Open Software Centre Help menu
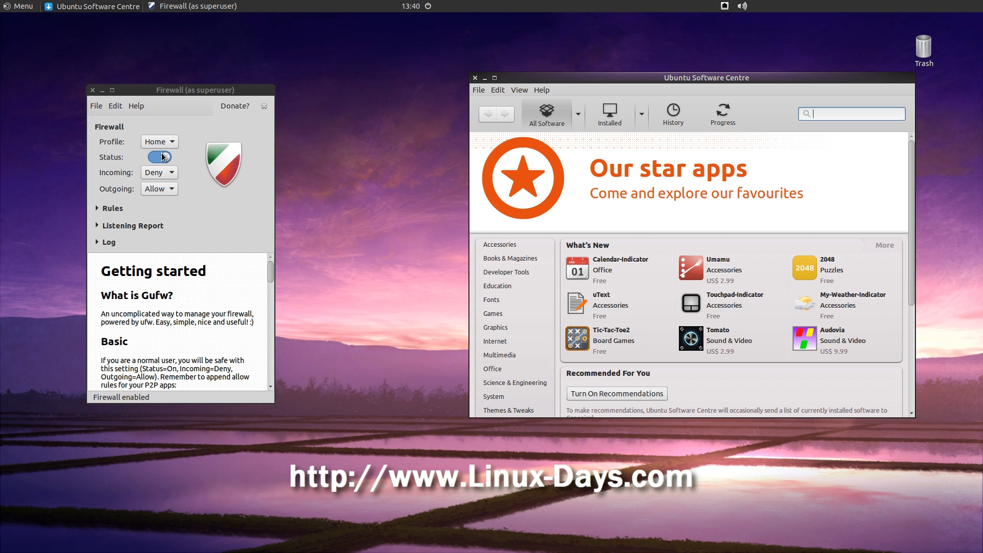 coord(542,90)
